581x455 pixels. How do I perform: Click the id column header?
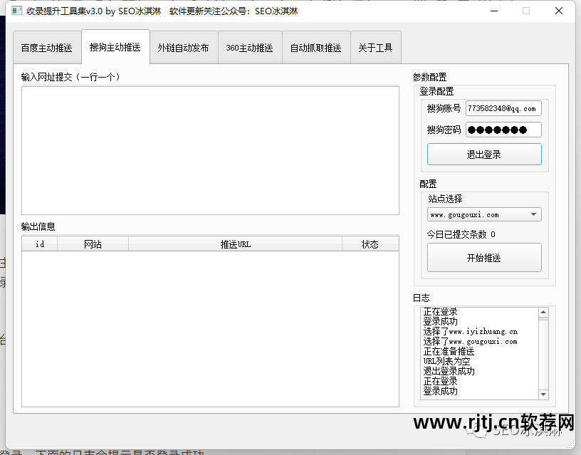(39, 243)
